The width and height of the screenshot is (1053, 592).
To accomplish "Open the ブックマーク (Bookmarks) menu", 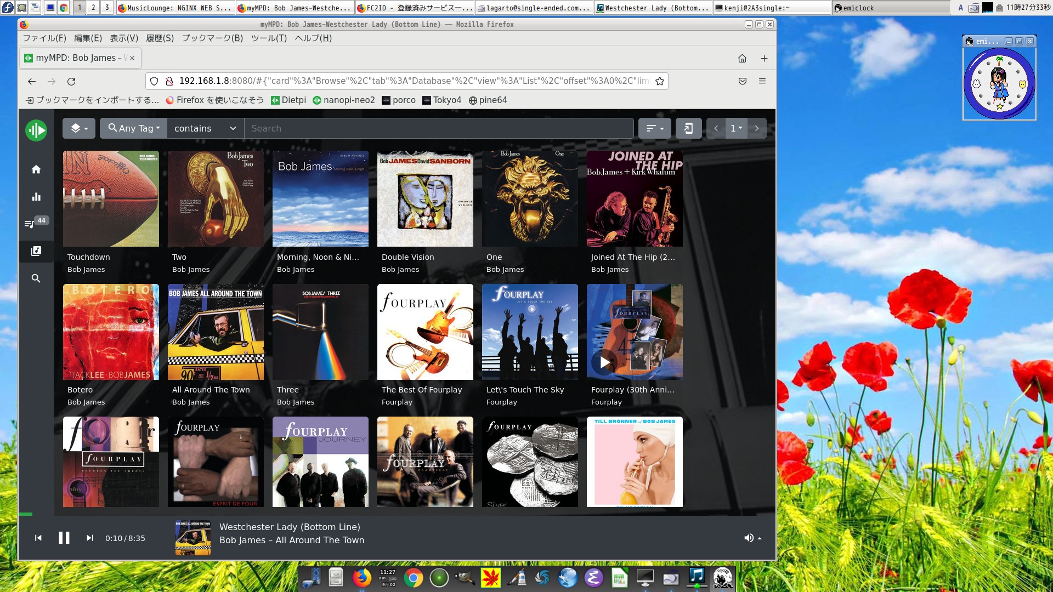I will coord(212,38).
